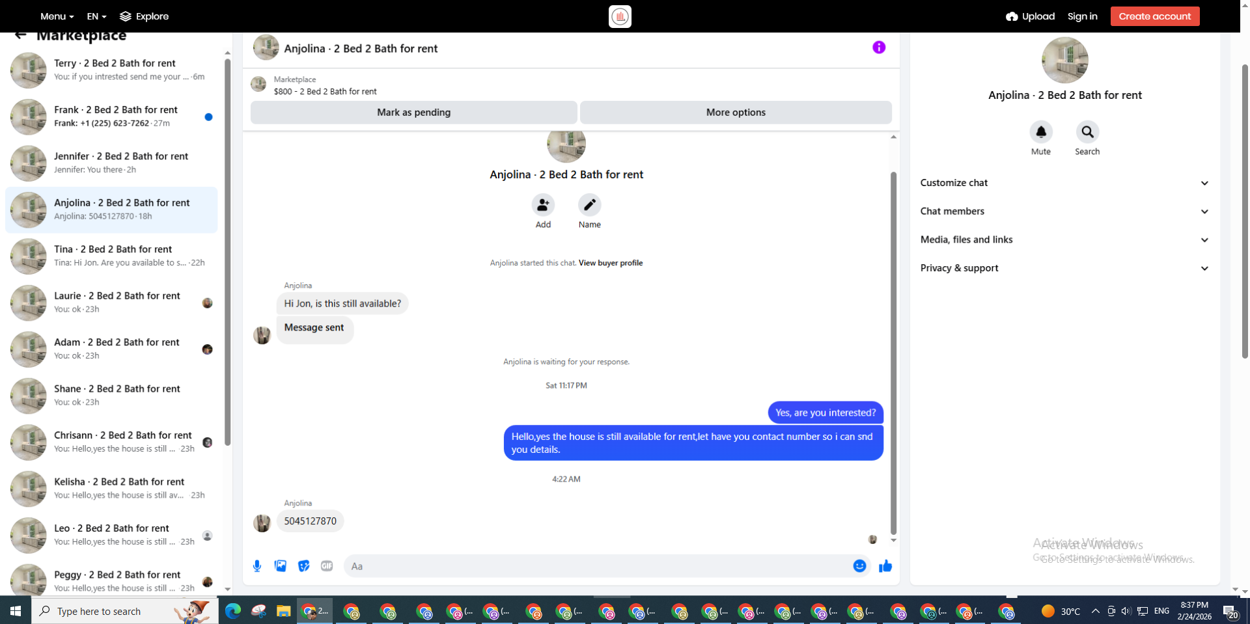Attach a photo using the image icon
The width and height of the screenshot is (1250, 624).
coord(281,566)
